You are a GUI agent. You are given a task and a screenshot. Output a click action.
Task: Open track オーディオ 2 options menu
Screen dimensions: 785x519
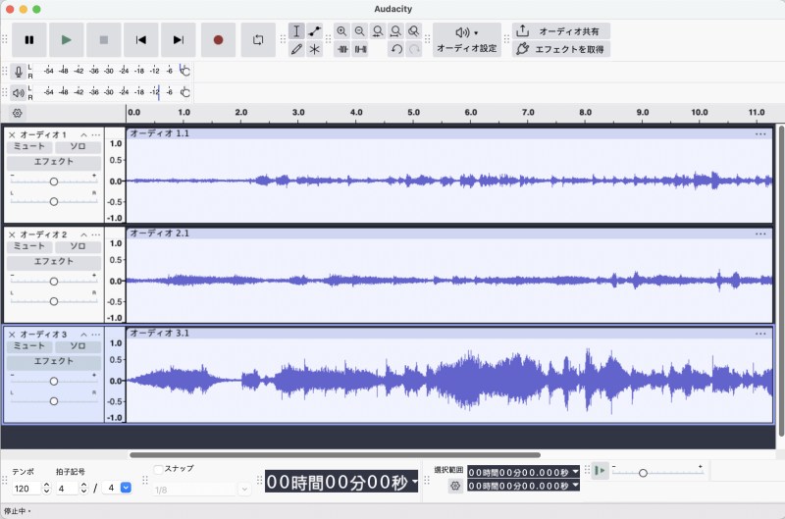95,234
